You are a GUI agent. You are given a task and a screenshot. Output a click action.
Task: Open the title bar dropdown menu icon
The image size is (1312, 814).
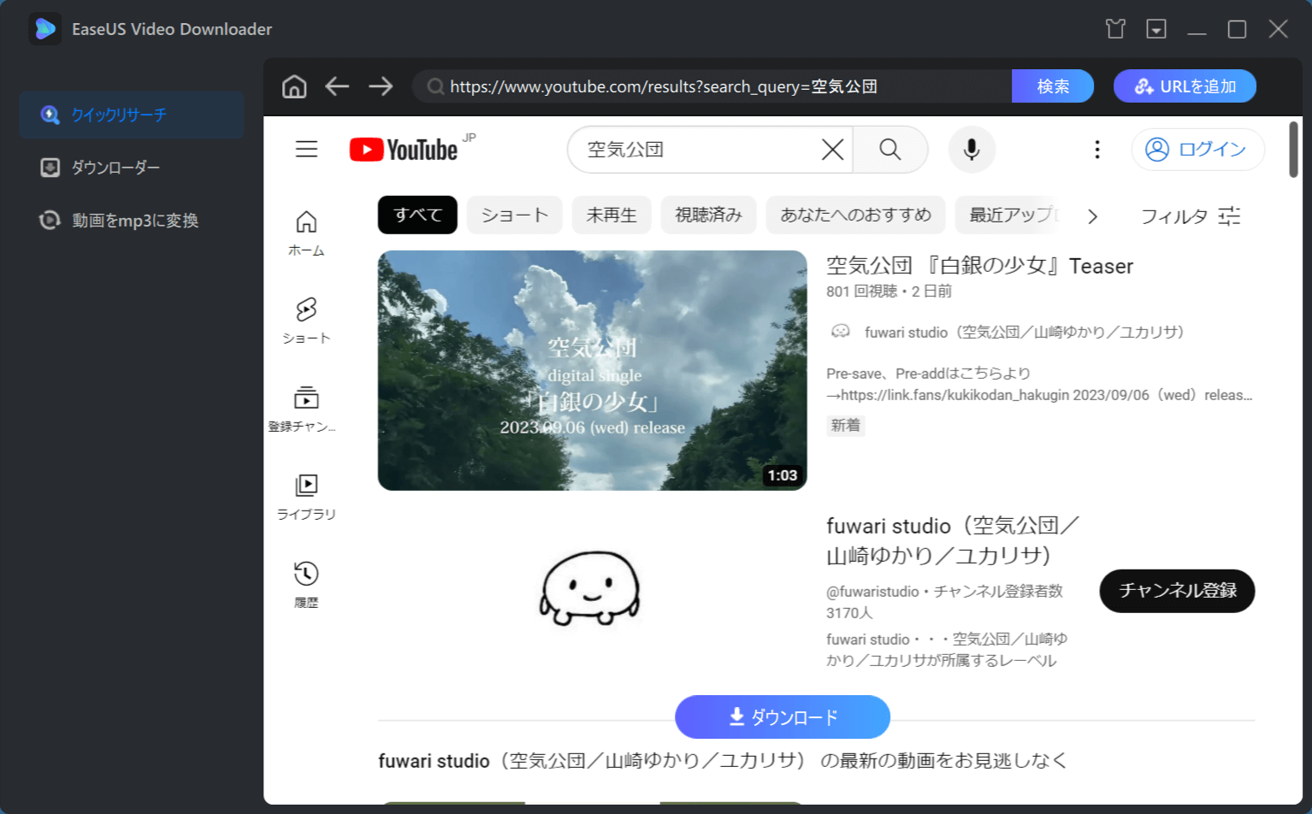point(1156,29)
